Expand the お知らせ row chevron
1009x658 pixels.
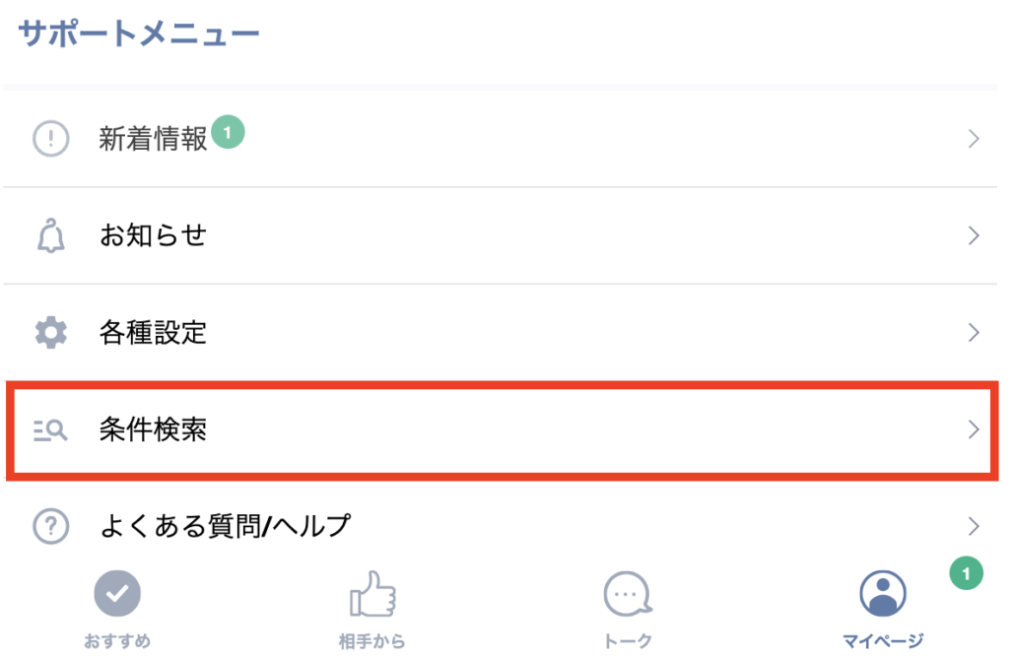975,235
